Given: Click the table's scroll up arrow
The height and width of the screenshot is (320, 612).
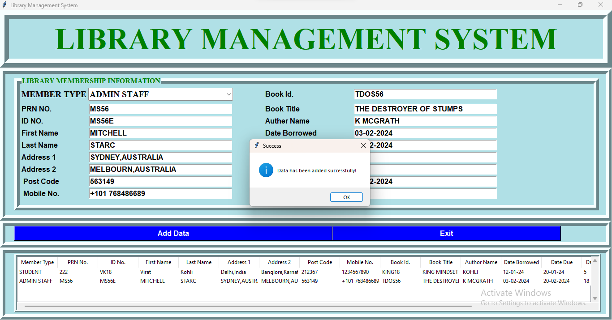Looking at the screenshot, I should click(595, 260).
